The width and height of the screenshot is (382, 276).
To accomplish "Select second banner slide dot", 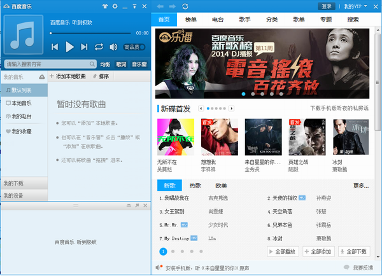I will [253, 94].
